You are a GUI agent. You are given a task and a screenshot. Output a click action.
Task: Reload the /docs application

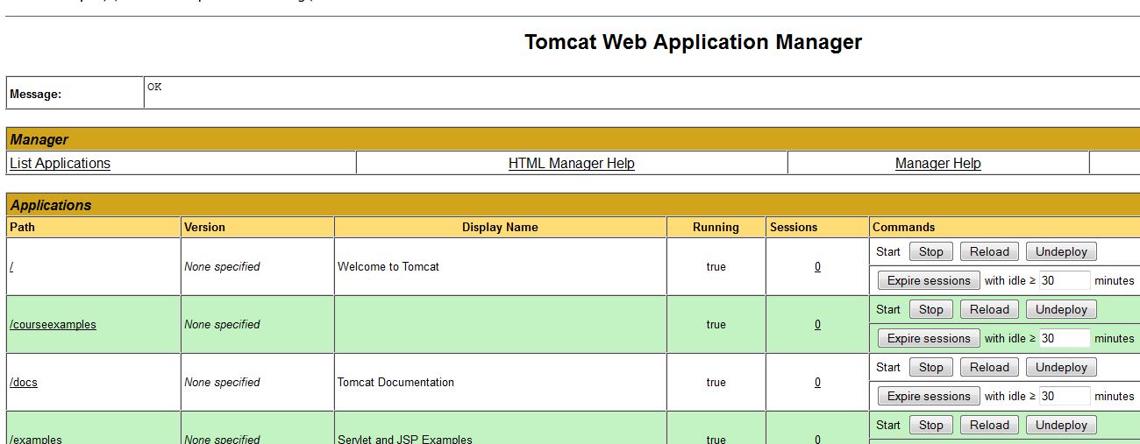990,367
